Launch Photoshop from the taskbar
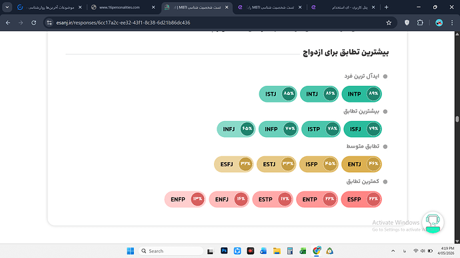The width and height of the screenshot is (460, 258). click(224, 251)
